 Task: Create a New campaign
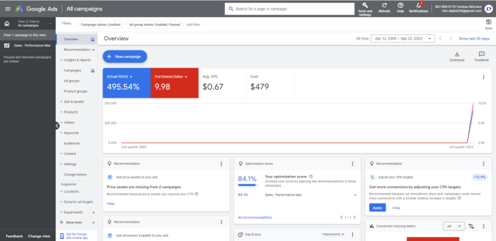pos(125,56)
